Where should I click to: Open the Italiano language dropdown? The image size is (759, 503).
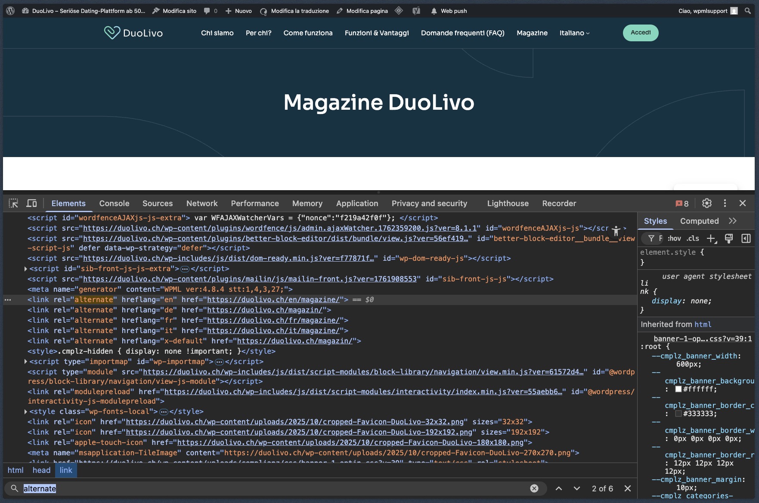pos(574,33)
